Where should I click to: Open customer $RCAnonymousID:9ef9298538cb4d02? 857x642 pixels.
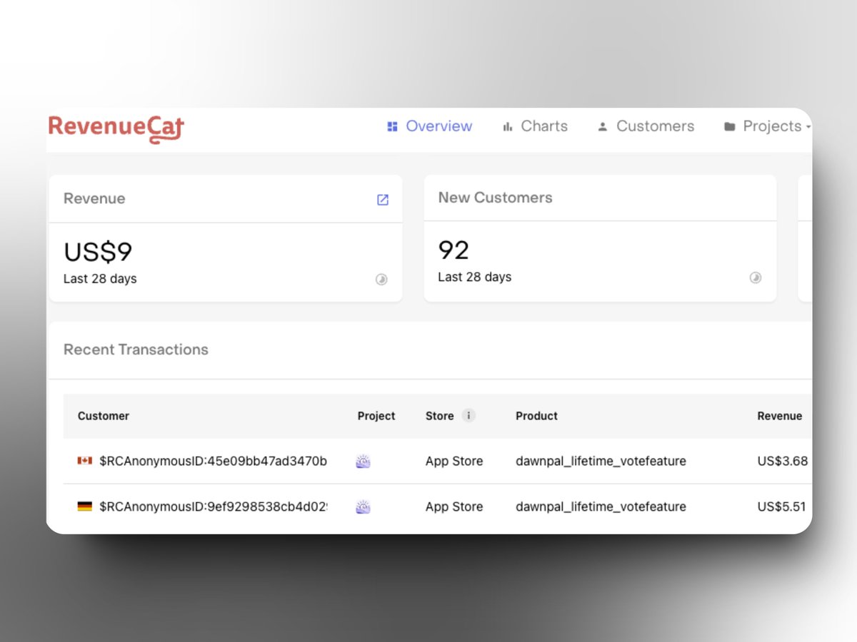tap(213, 507)
